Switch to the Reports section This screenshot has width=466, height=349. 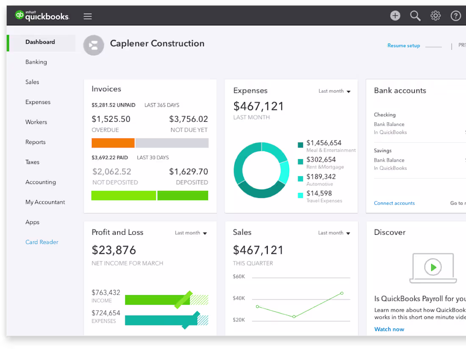pos(35,142)
